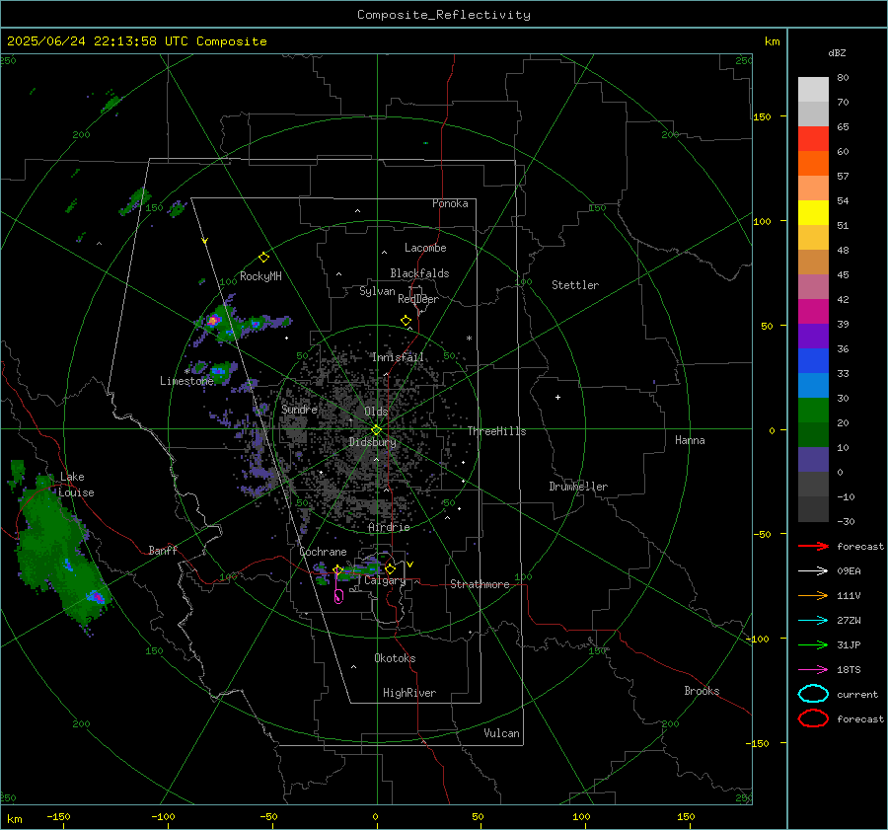888x830 pixels.
Task: Select the yellow diamond marker below RedDeer
Action: 406,321
